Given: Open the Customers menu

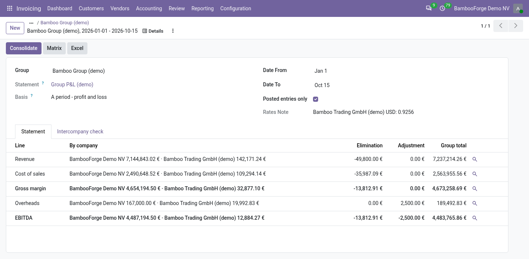Looking at the screenshot, I should (x=91, y=8).
